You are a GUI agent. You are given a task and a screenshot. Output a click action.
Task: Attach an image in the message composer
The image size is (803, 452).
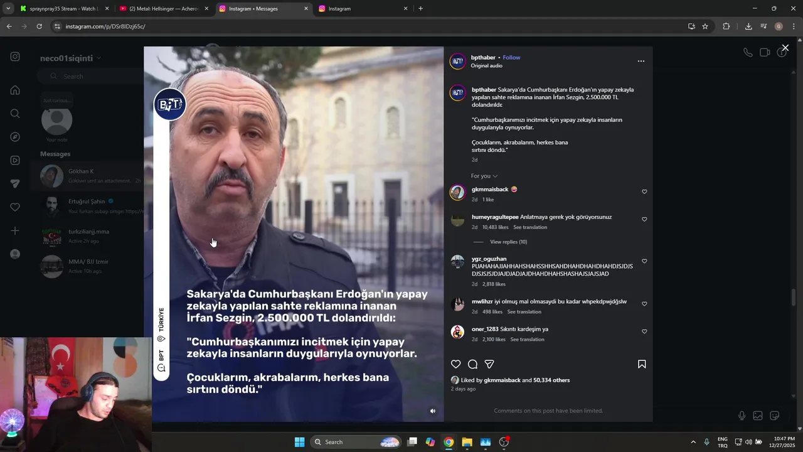[758, 416]
